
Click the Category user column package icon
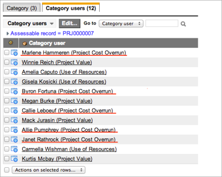(x=25, y=43)
